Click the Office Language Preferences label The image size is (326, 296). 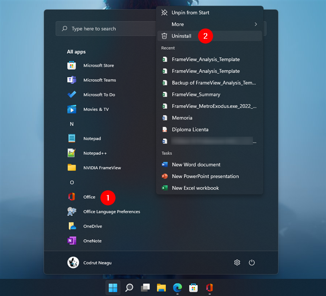tap(112, 212)
